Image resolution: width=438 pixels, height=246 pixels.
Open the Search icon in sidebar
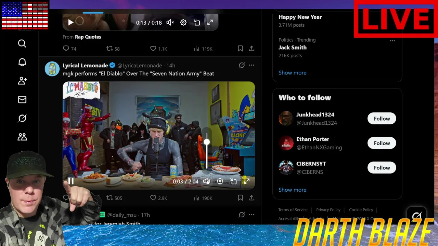click(22, 43)
